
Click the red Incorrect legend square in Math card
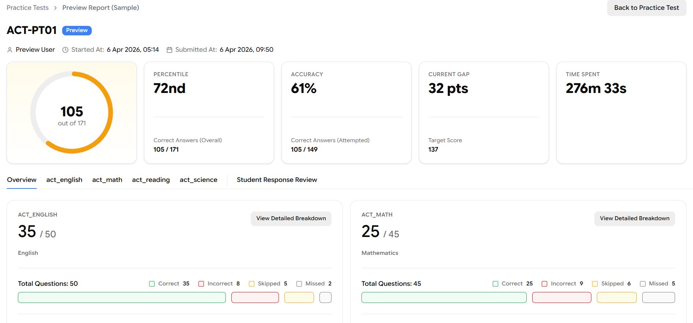point(545,284)
